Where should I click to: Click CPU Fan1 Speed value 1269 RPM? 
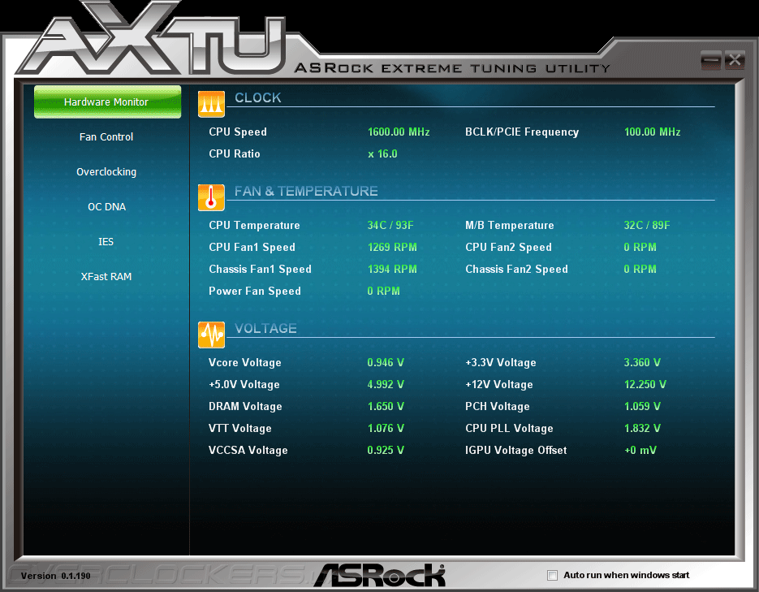click(392, 248)
